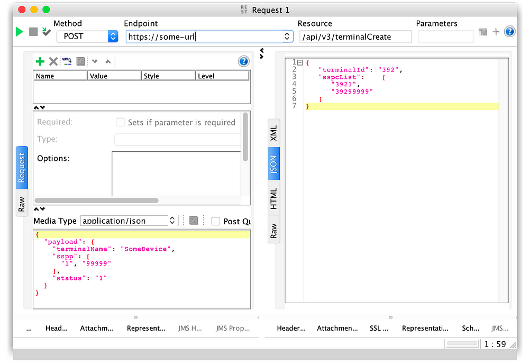Click the vertical scrollbar of parameter details
The height and width of the screenshot is (364, 529).
coord(245,137)
